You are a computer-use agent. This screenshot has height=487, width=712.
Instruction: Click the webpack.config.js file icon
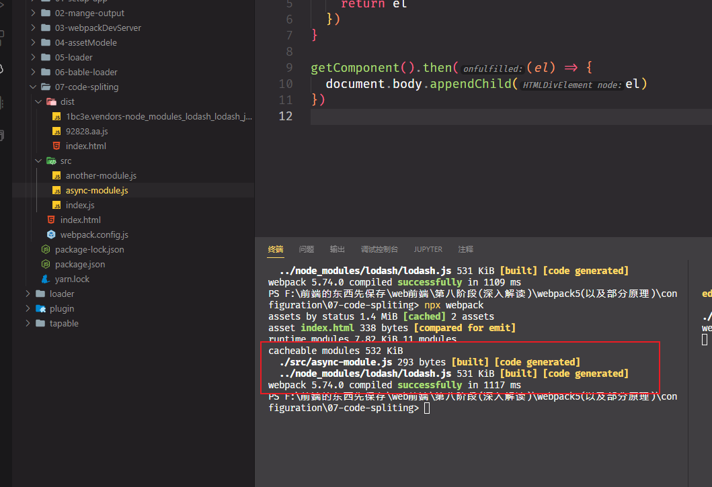[51, 234]
